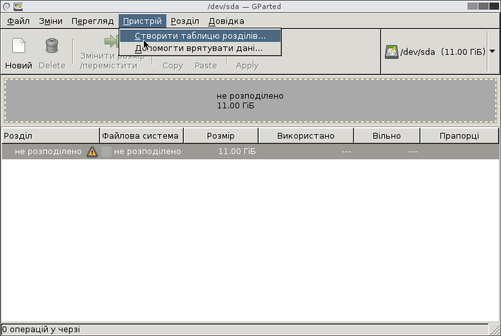The image size is (501, 336).
Task: Open the Довідка menu
Action: pyautogui.click(x=226, y=21)
